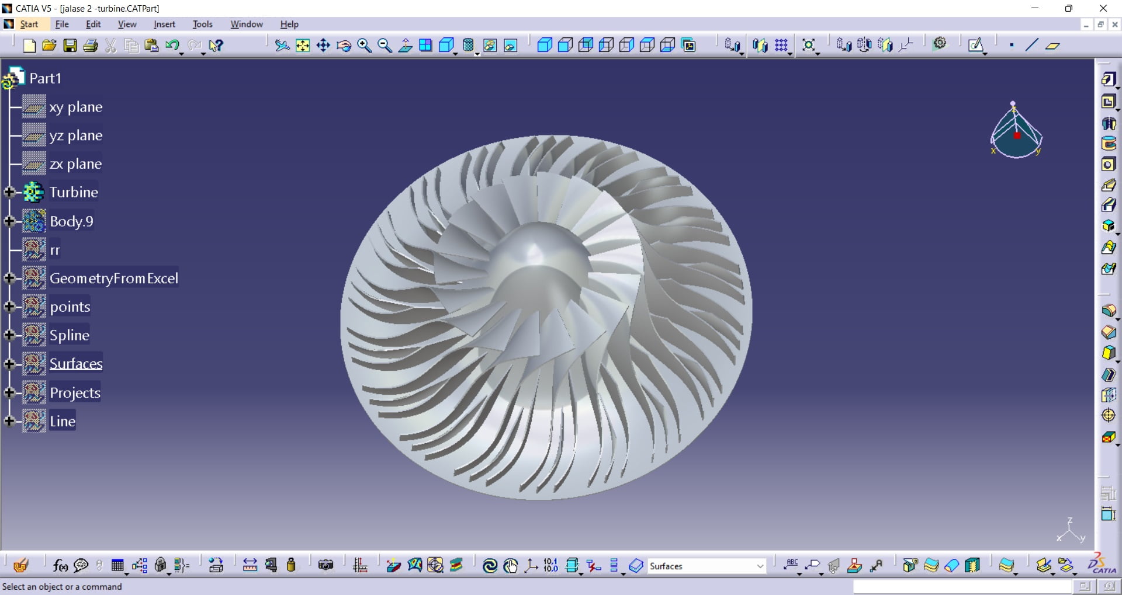Open the Insert menu
The image size is (1122, 595).
[x=164, y=24]
